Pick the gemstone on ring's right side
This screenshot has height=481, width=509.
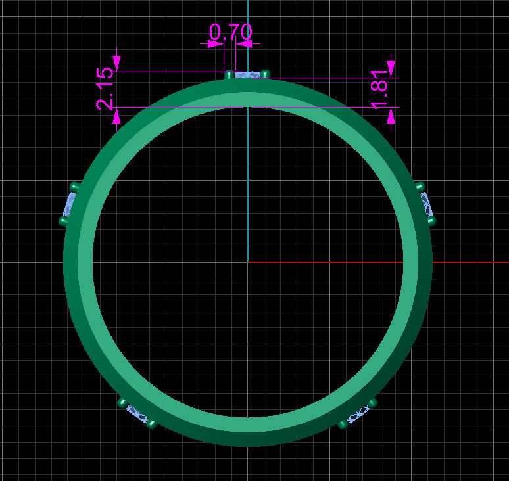[427, 204]
